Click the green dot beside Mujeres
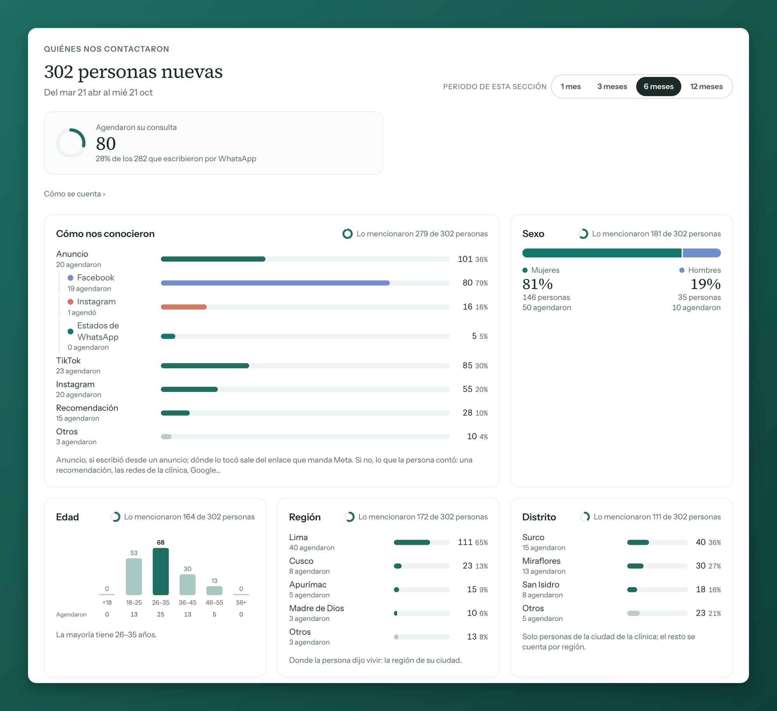This screenshot has width=777, height=711. coord(525,270)
